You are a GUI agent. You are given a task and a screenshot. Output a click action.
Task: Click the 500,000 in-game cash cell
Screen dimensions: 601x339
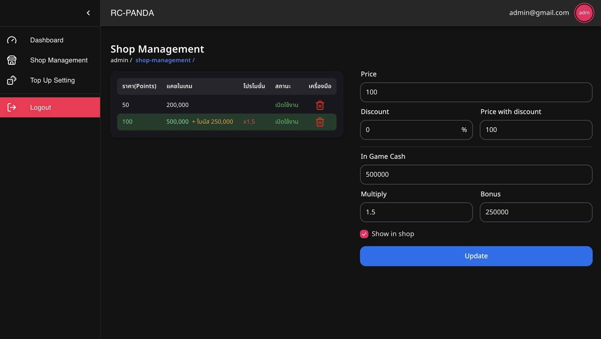coord(177,122)
